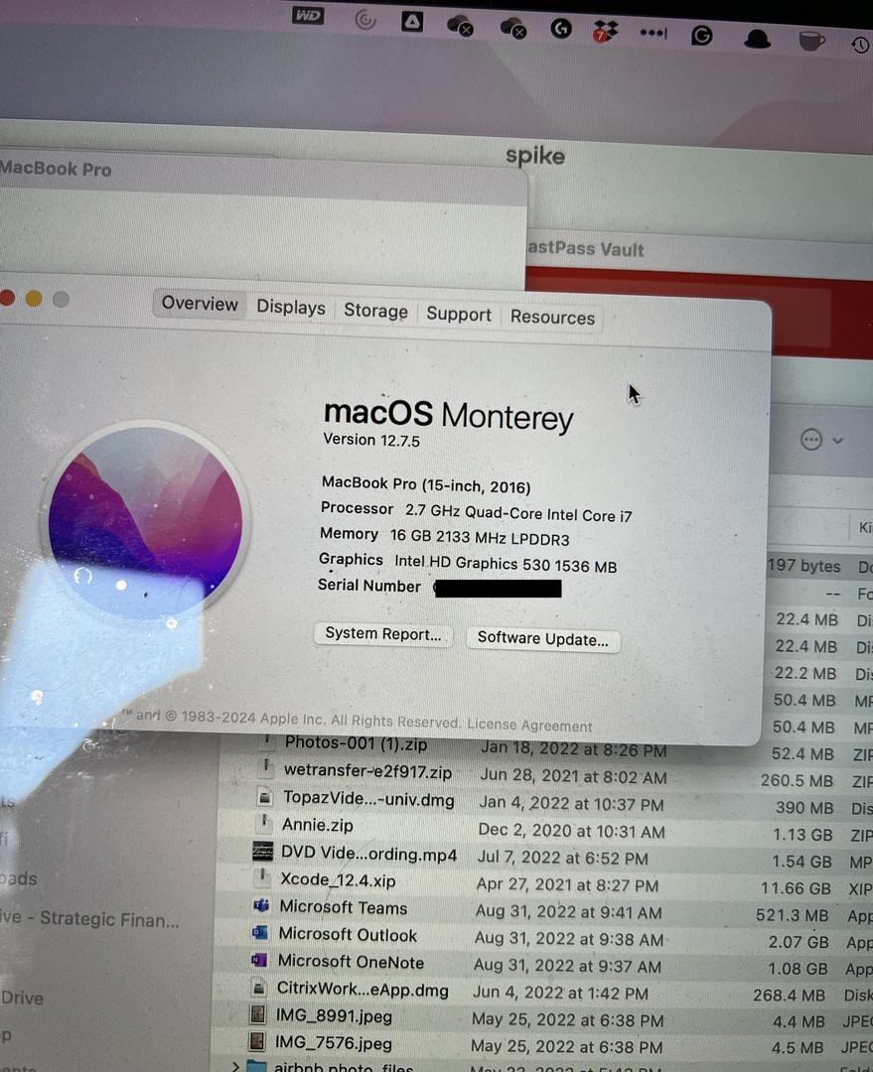
Task: Open the Strategic Finan... sidebar item
Action: [x=89, y=918]
